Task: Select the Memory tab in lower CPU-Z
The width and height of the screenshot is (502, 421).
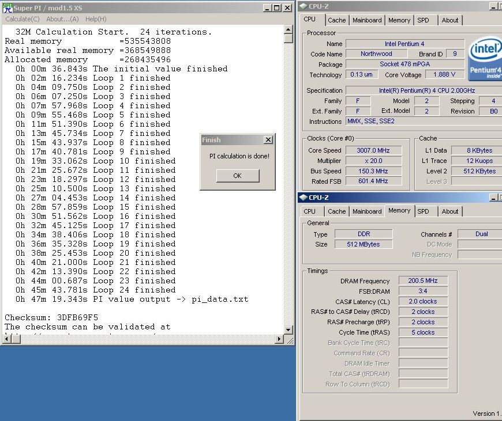Action: [x=399, y=210]
